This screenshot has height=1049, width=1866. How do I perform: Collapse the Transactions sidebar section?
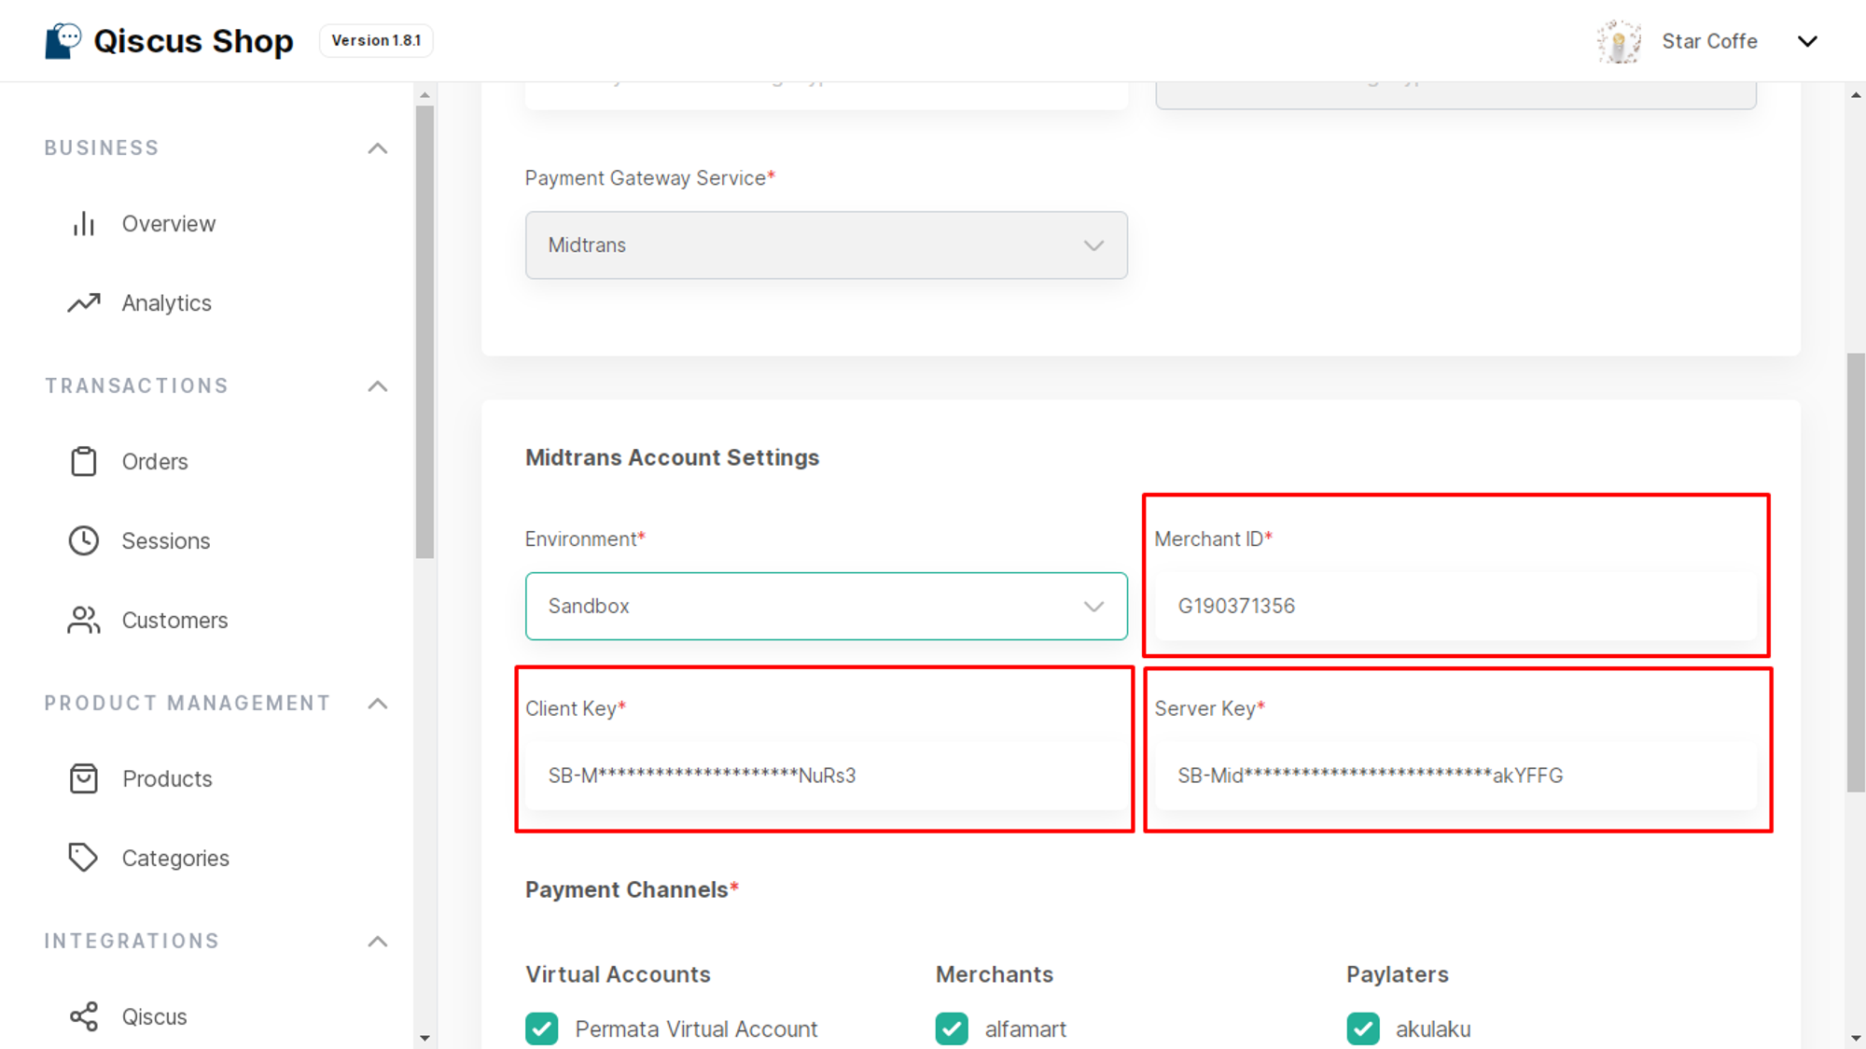pyautogui.click(x=378, y=386)
